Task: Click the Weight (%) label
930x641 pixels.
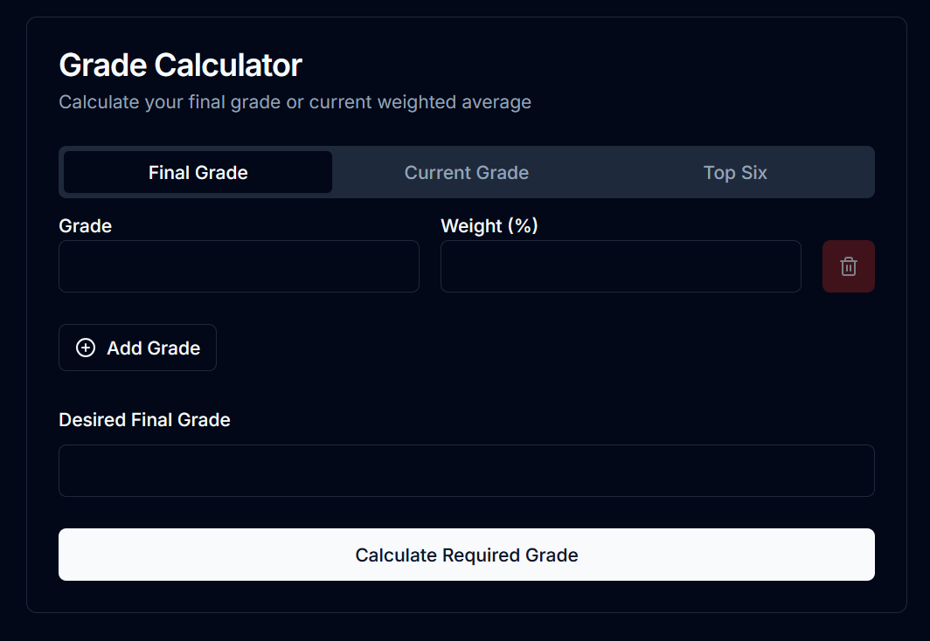Action: 489,225
